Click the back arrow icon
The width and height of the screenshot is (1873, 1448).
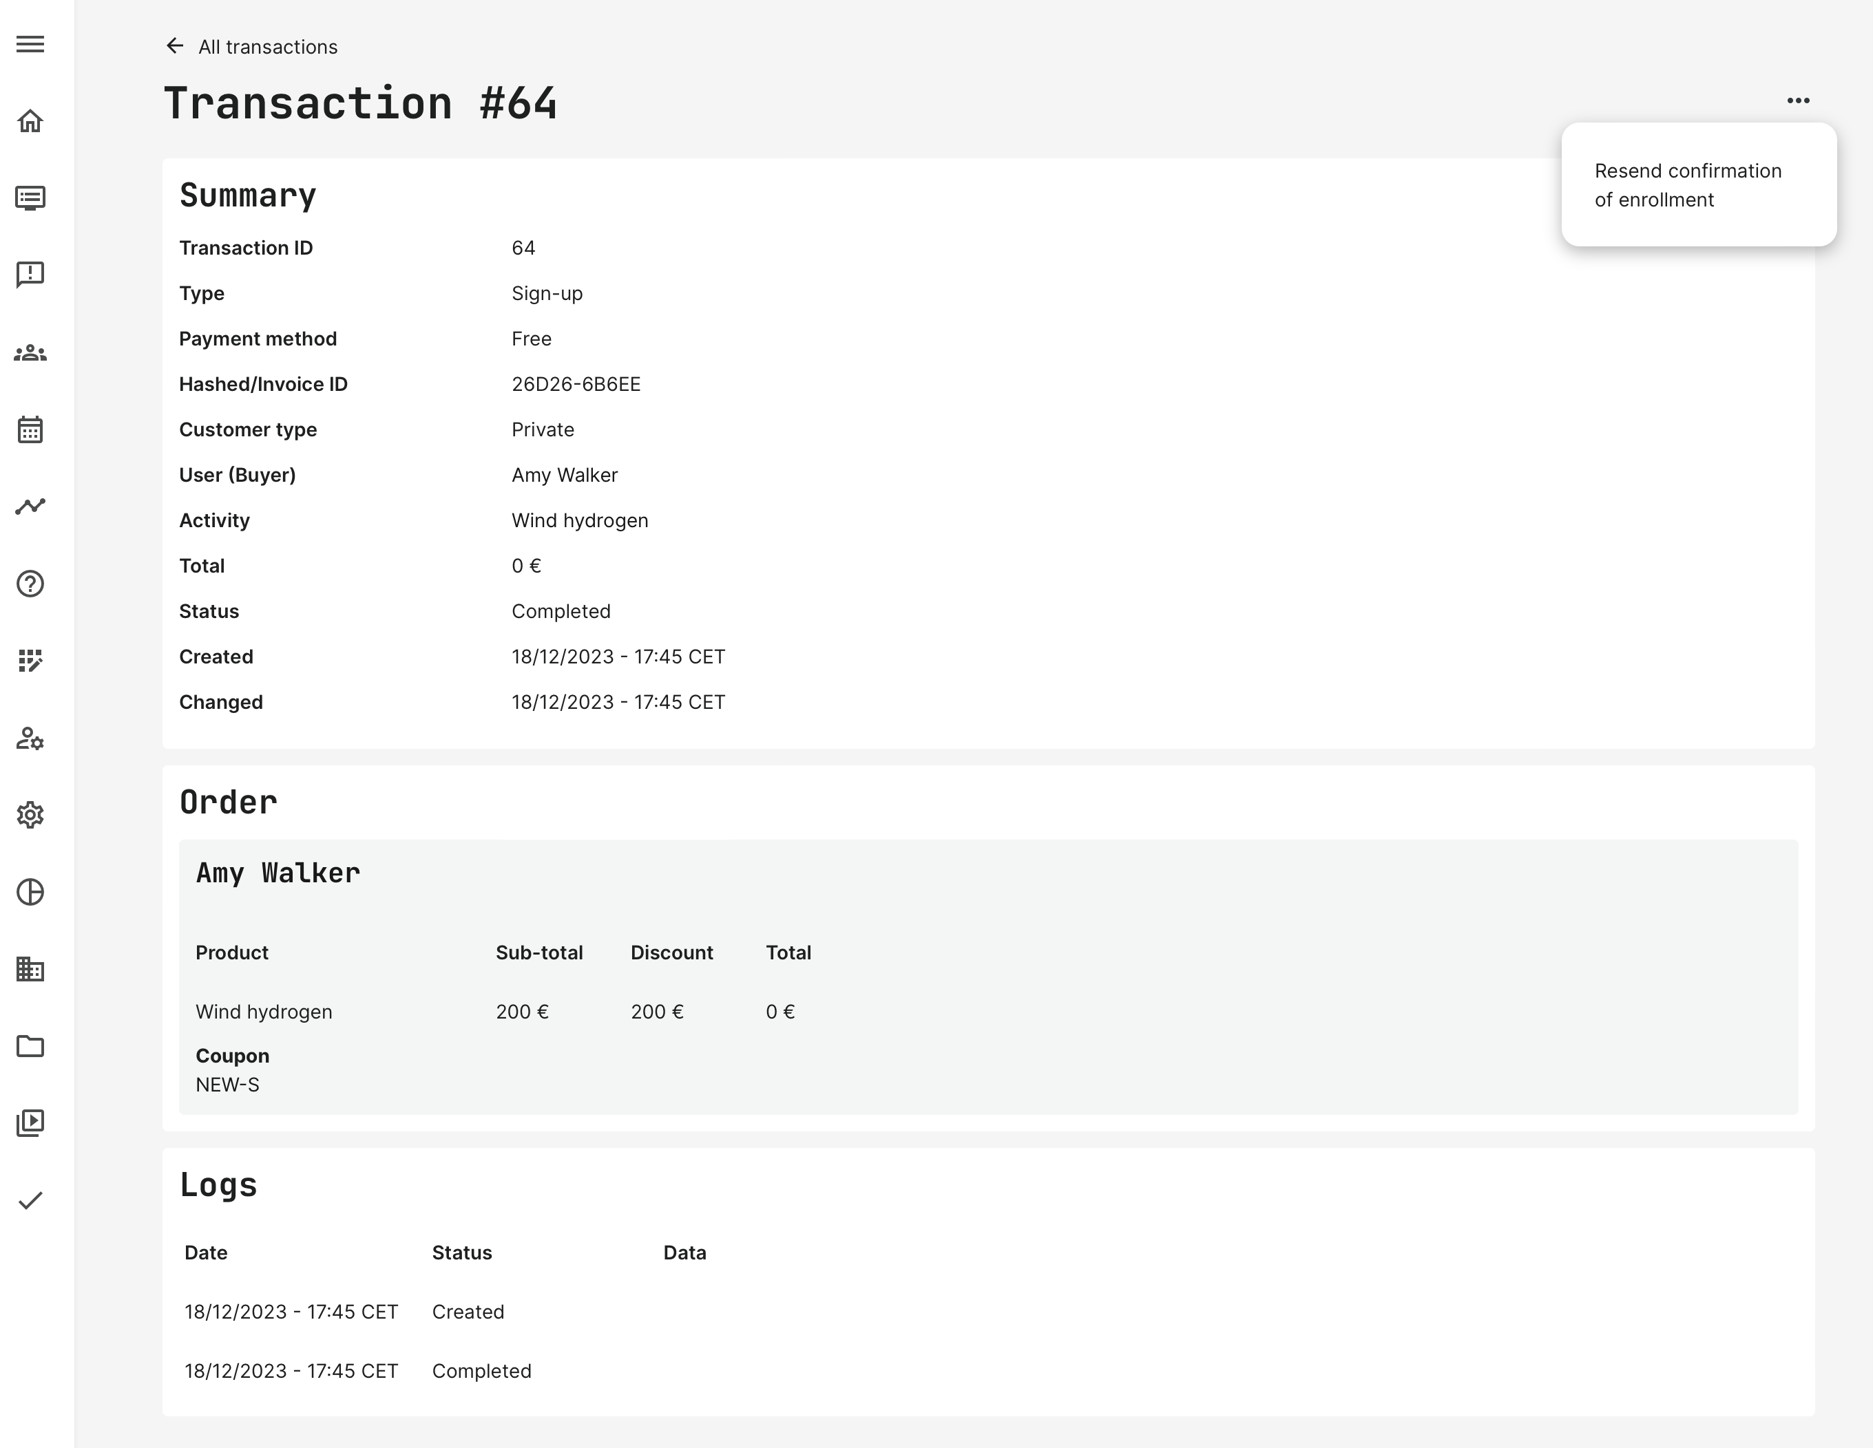(x=175, y=46)
